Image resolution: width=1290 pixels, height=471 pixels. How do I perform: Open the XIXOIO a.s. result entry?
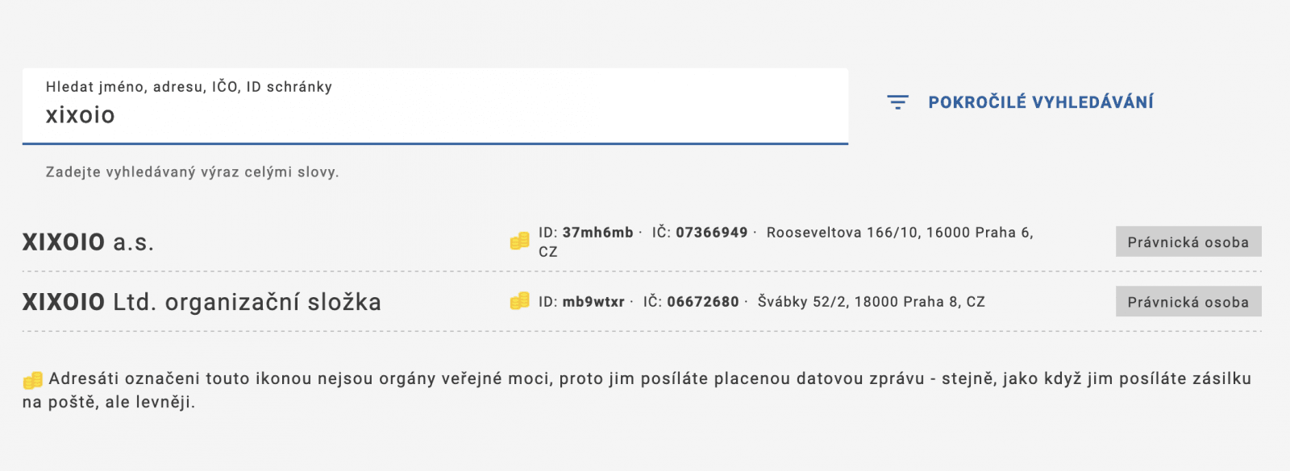coord(89,240)
